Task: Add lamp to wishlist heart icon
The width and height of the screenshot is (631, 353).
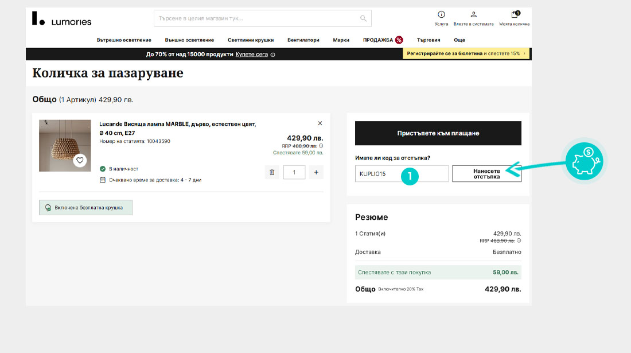Action: (80, 160)
